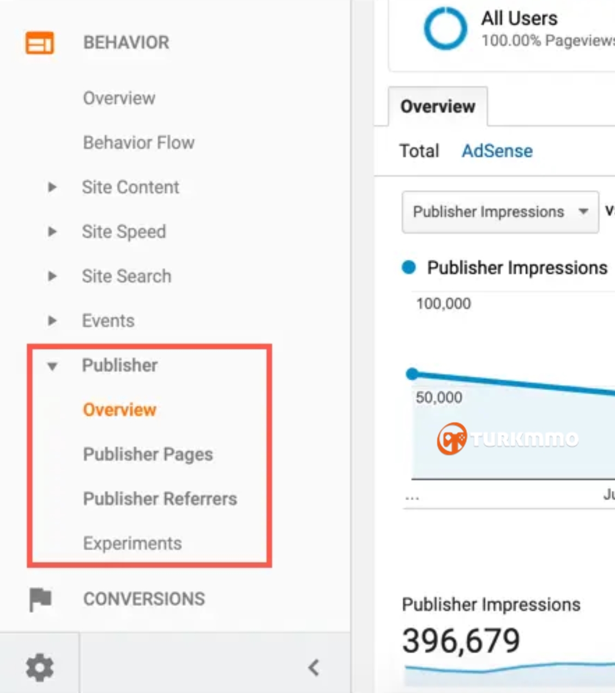Click the Conversions flag icon
Viewport: 615px width, 693px height.
click(x=40, y=599)
